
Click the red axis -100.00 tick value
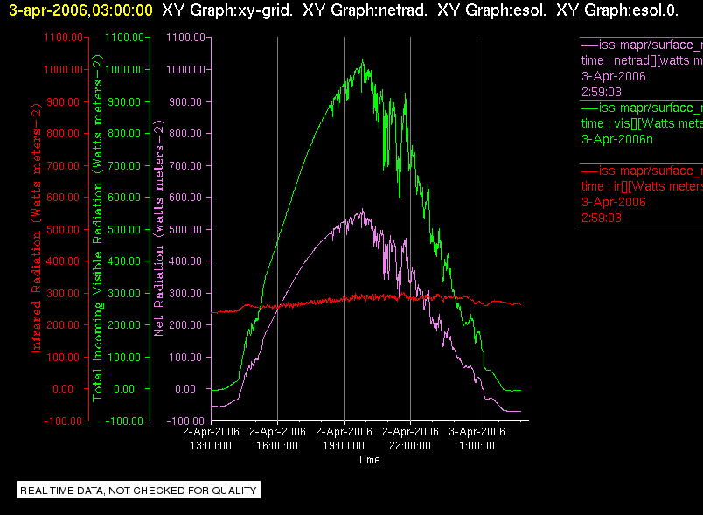(63, 421)
